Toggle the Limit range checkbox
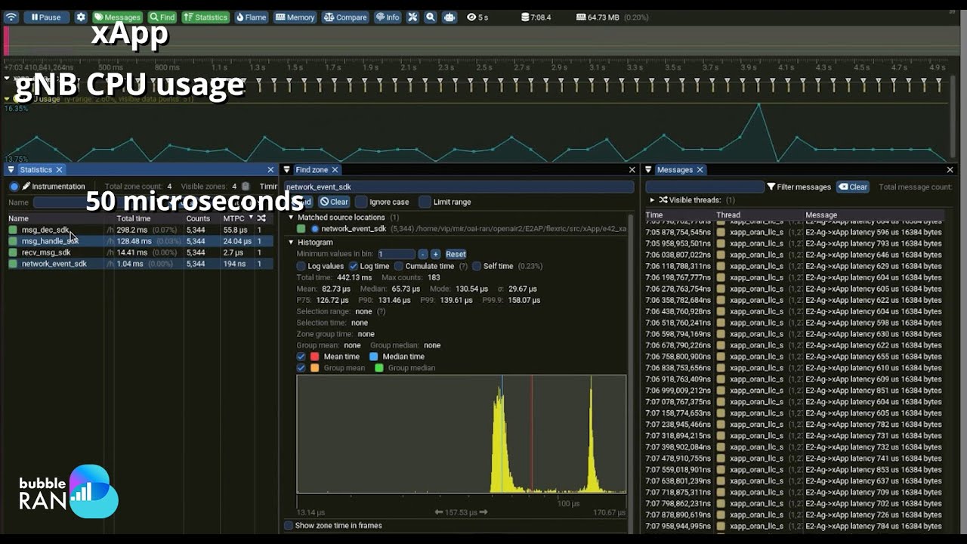 point(425,202)
